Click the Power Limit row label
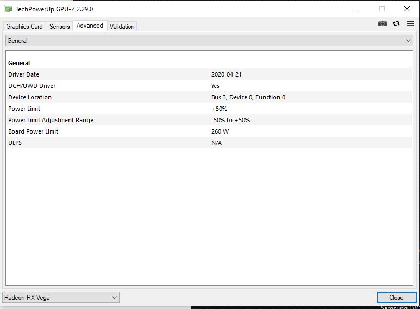The height and width of the screenshot is (309, 420). coord(24,109)
